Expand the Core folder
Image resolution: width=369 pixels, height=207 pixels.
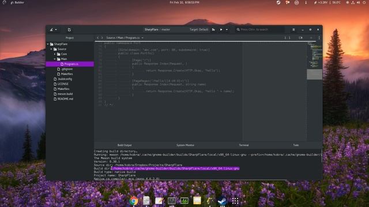click(55, 54)
